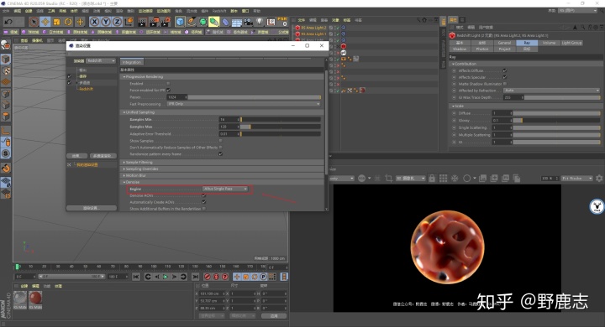
Task: Open renderer Redshift dropdown in render settings
Action: (x=101, y=61)
